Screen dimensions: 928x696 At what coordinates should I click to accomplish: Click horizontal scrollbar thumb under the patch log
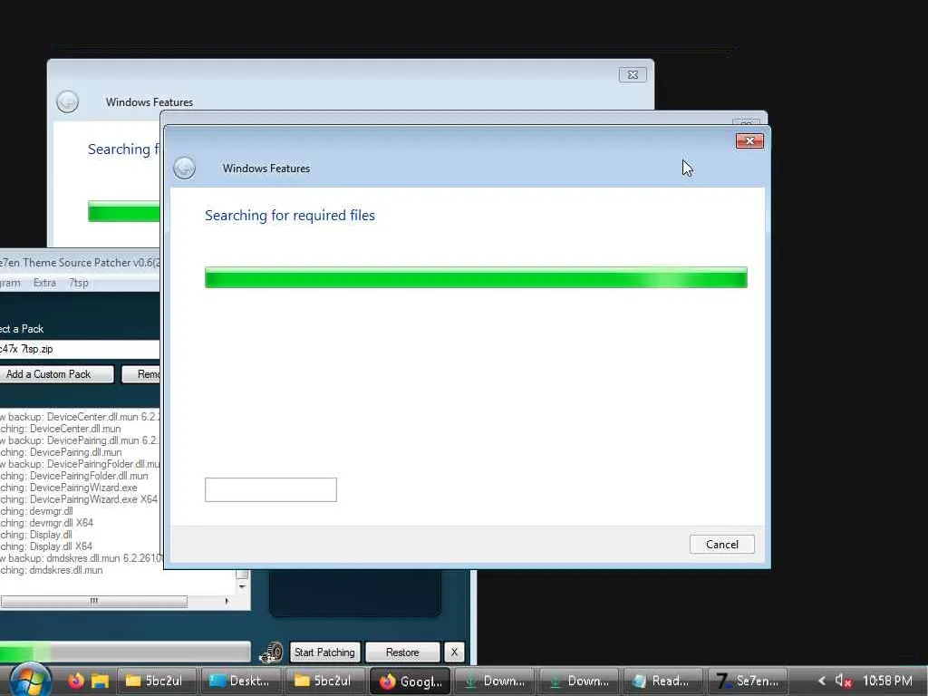click(93, 602)
